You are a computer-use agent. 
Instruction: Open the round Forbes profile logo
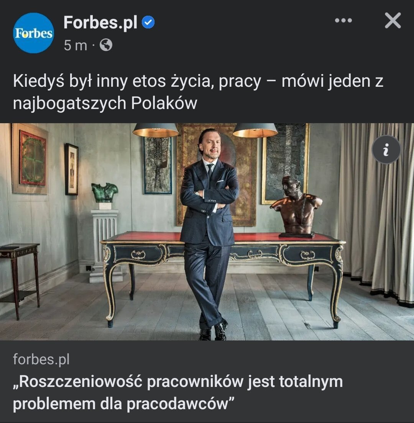(33, 33)
